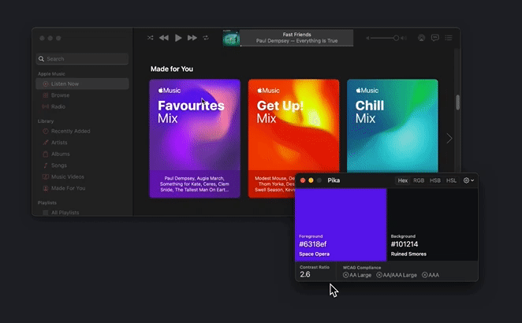Skip to previous track

tap(164, 38)
